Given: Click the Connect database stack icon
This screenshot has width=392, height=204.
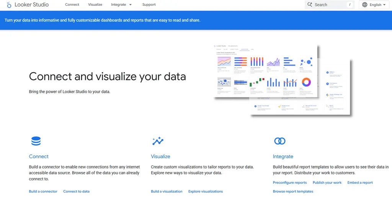Looking at the screenshot, I should coord(36,141).
